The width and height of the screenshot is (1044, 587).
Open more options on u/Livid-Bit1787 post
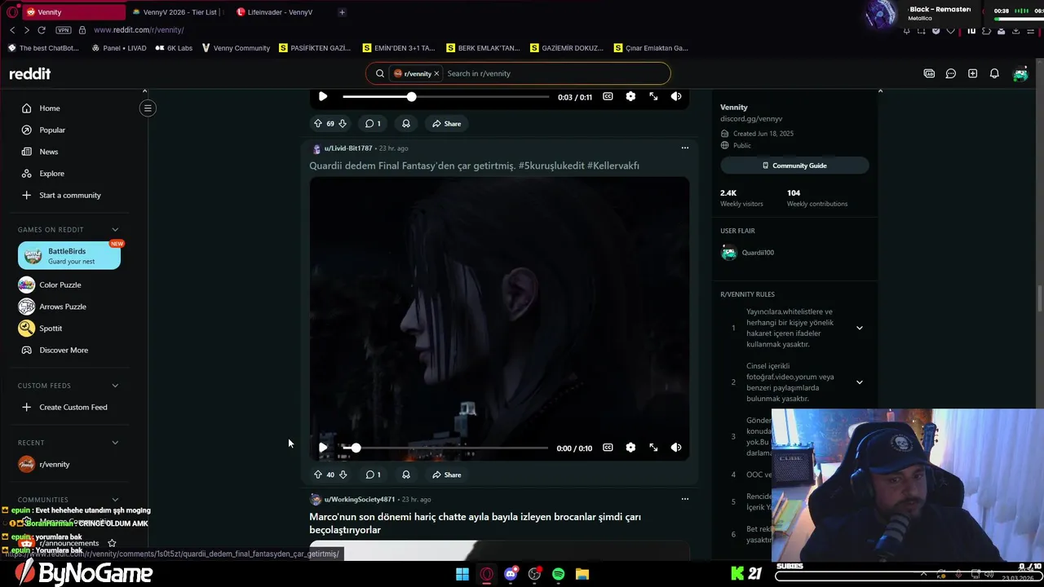click(x=684, y=148)
